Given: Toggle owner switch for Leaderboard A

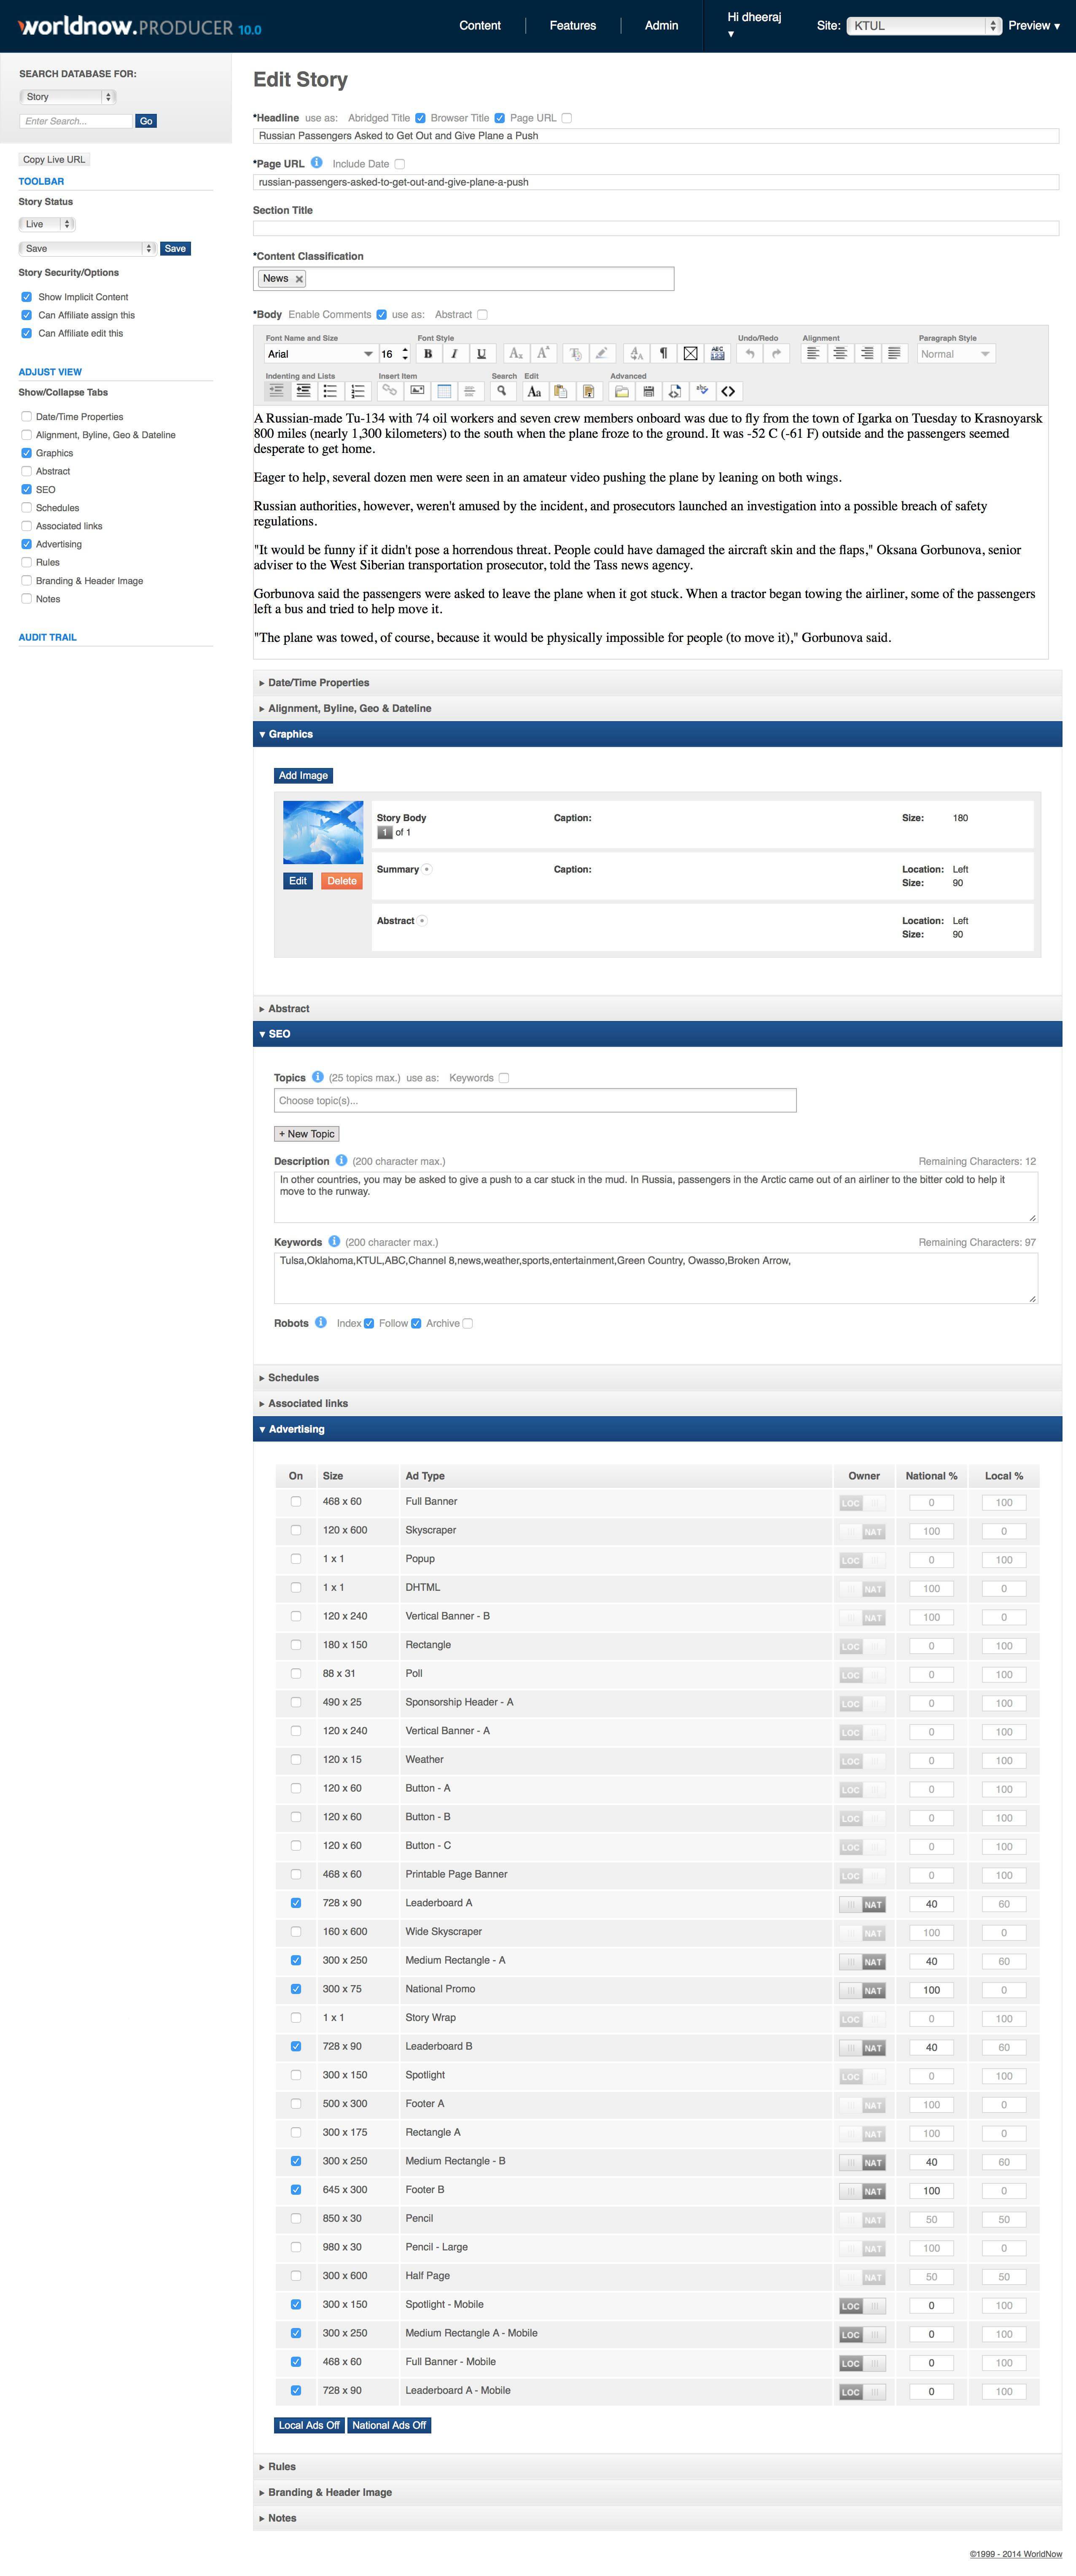Looking at the screenshot, I should [x=862, y=1905].
